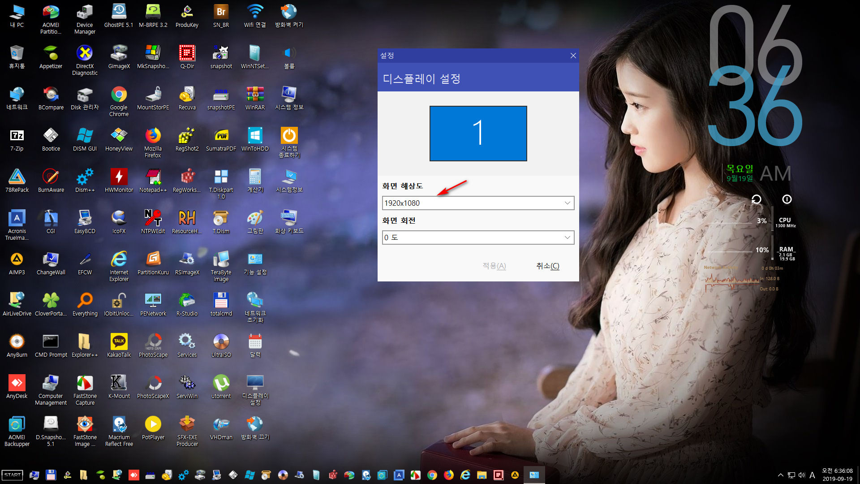Open Mozilla Firefox desktop icon
Screen dimensions: 860x484
pos(153,143)
